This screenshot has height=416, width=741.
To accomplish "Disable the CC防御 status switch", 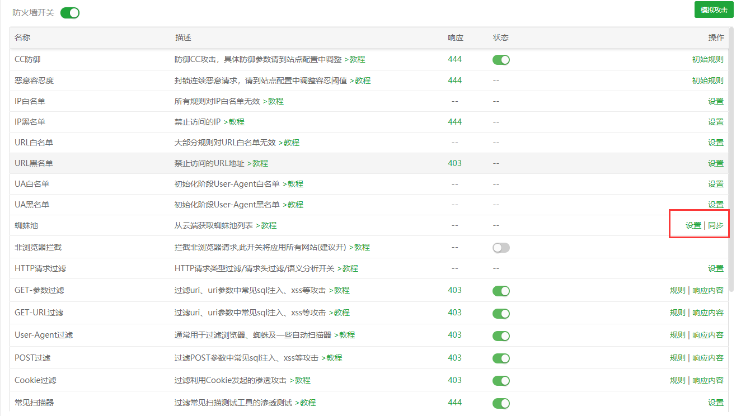I will (x=501, y=60).
